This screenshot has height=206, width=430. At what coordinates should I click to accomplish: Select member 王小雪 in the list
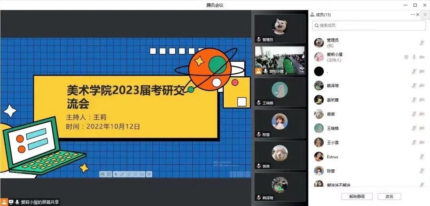pos(332,142)
